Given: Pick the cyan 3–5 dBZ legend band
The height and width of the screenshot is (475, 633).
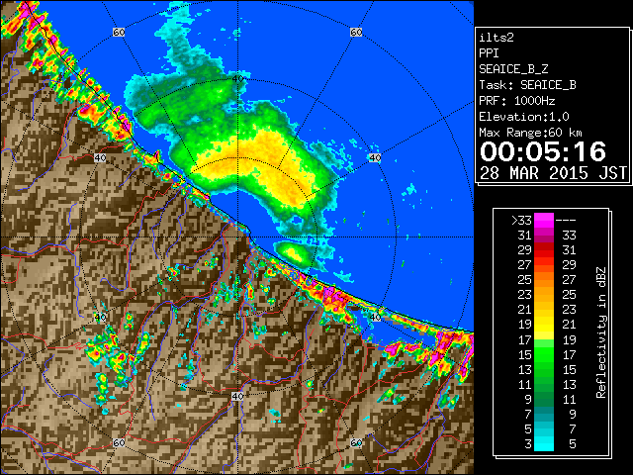Looking at the screenshot, I should pyautogui.click(x=544, y=443).
